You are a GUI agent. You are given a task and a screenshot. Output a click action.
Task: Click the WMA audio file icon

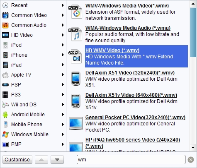(75, 34)
